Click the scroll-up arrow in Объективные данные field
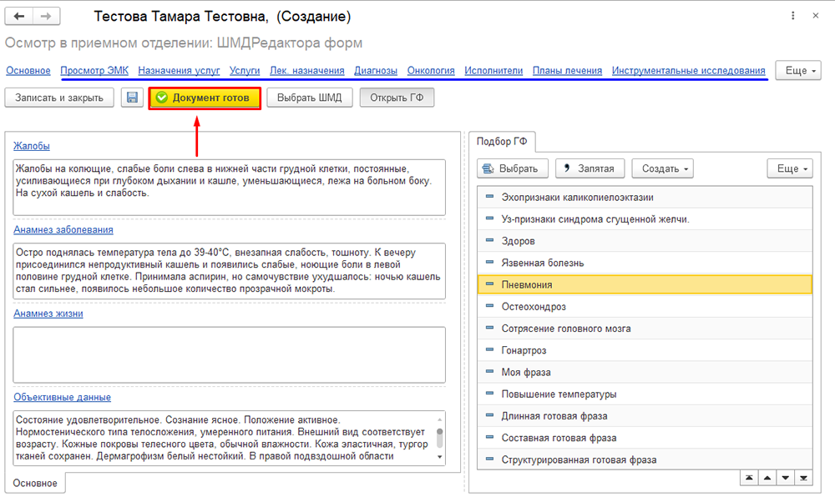Screen dimensions: 835x497 click(x=439, y=419)
